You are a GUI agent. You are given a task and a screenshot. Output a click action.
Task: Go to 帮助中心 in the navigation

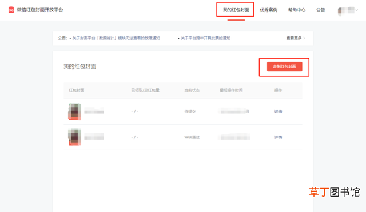coord(297,10)
